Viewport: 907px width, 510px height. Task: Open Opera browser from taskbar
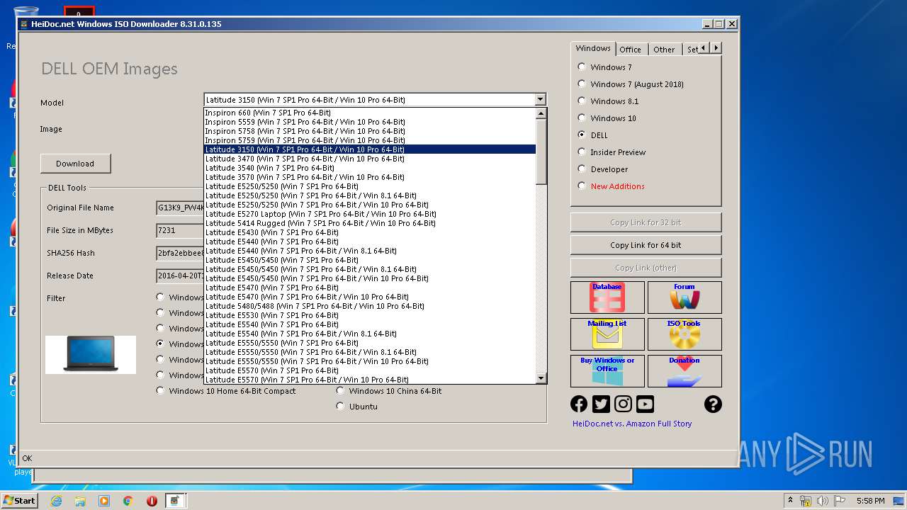pos(152,501)
